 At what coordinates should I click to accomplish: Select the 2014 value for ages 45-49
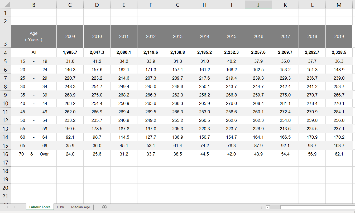tap(204, 112)
